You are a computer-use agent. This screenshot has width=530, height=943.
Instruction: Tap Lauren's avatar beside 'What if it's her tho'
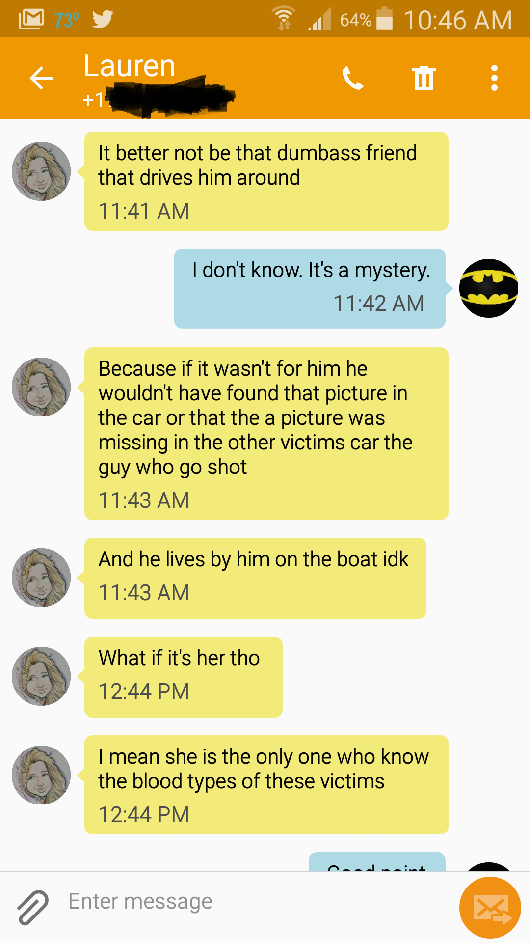tap(41, 676)
